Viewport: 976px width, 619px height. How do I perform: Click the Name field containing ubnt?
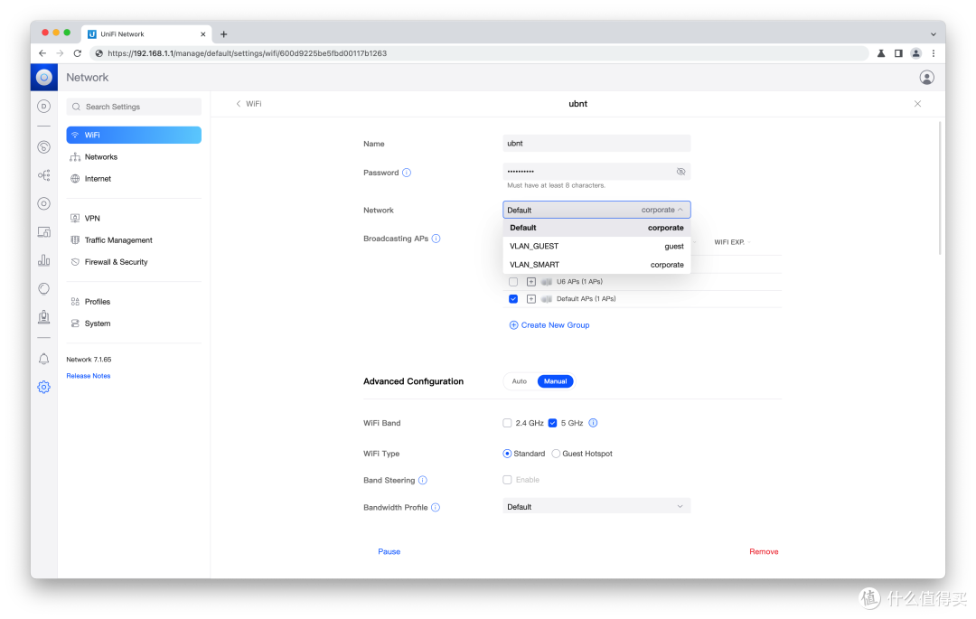click(x=596, y=144)
